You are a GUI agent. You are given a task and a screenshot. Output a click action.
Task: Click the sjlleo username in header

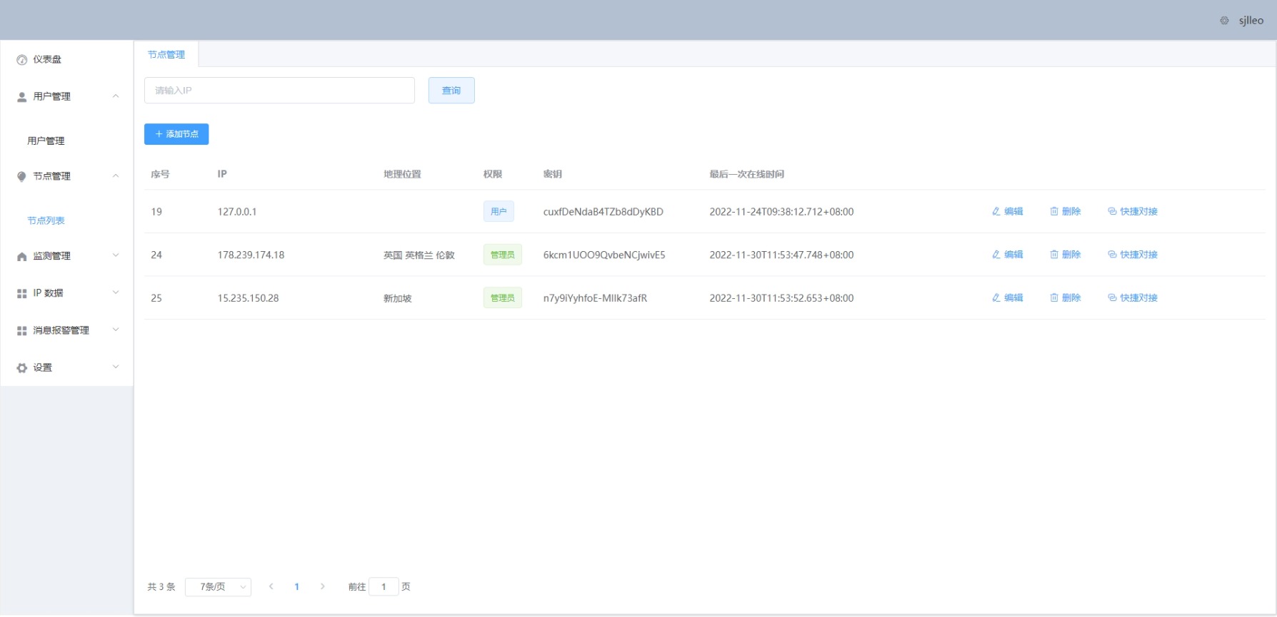1251,21
